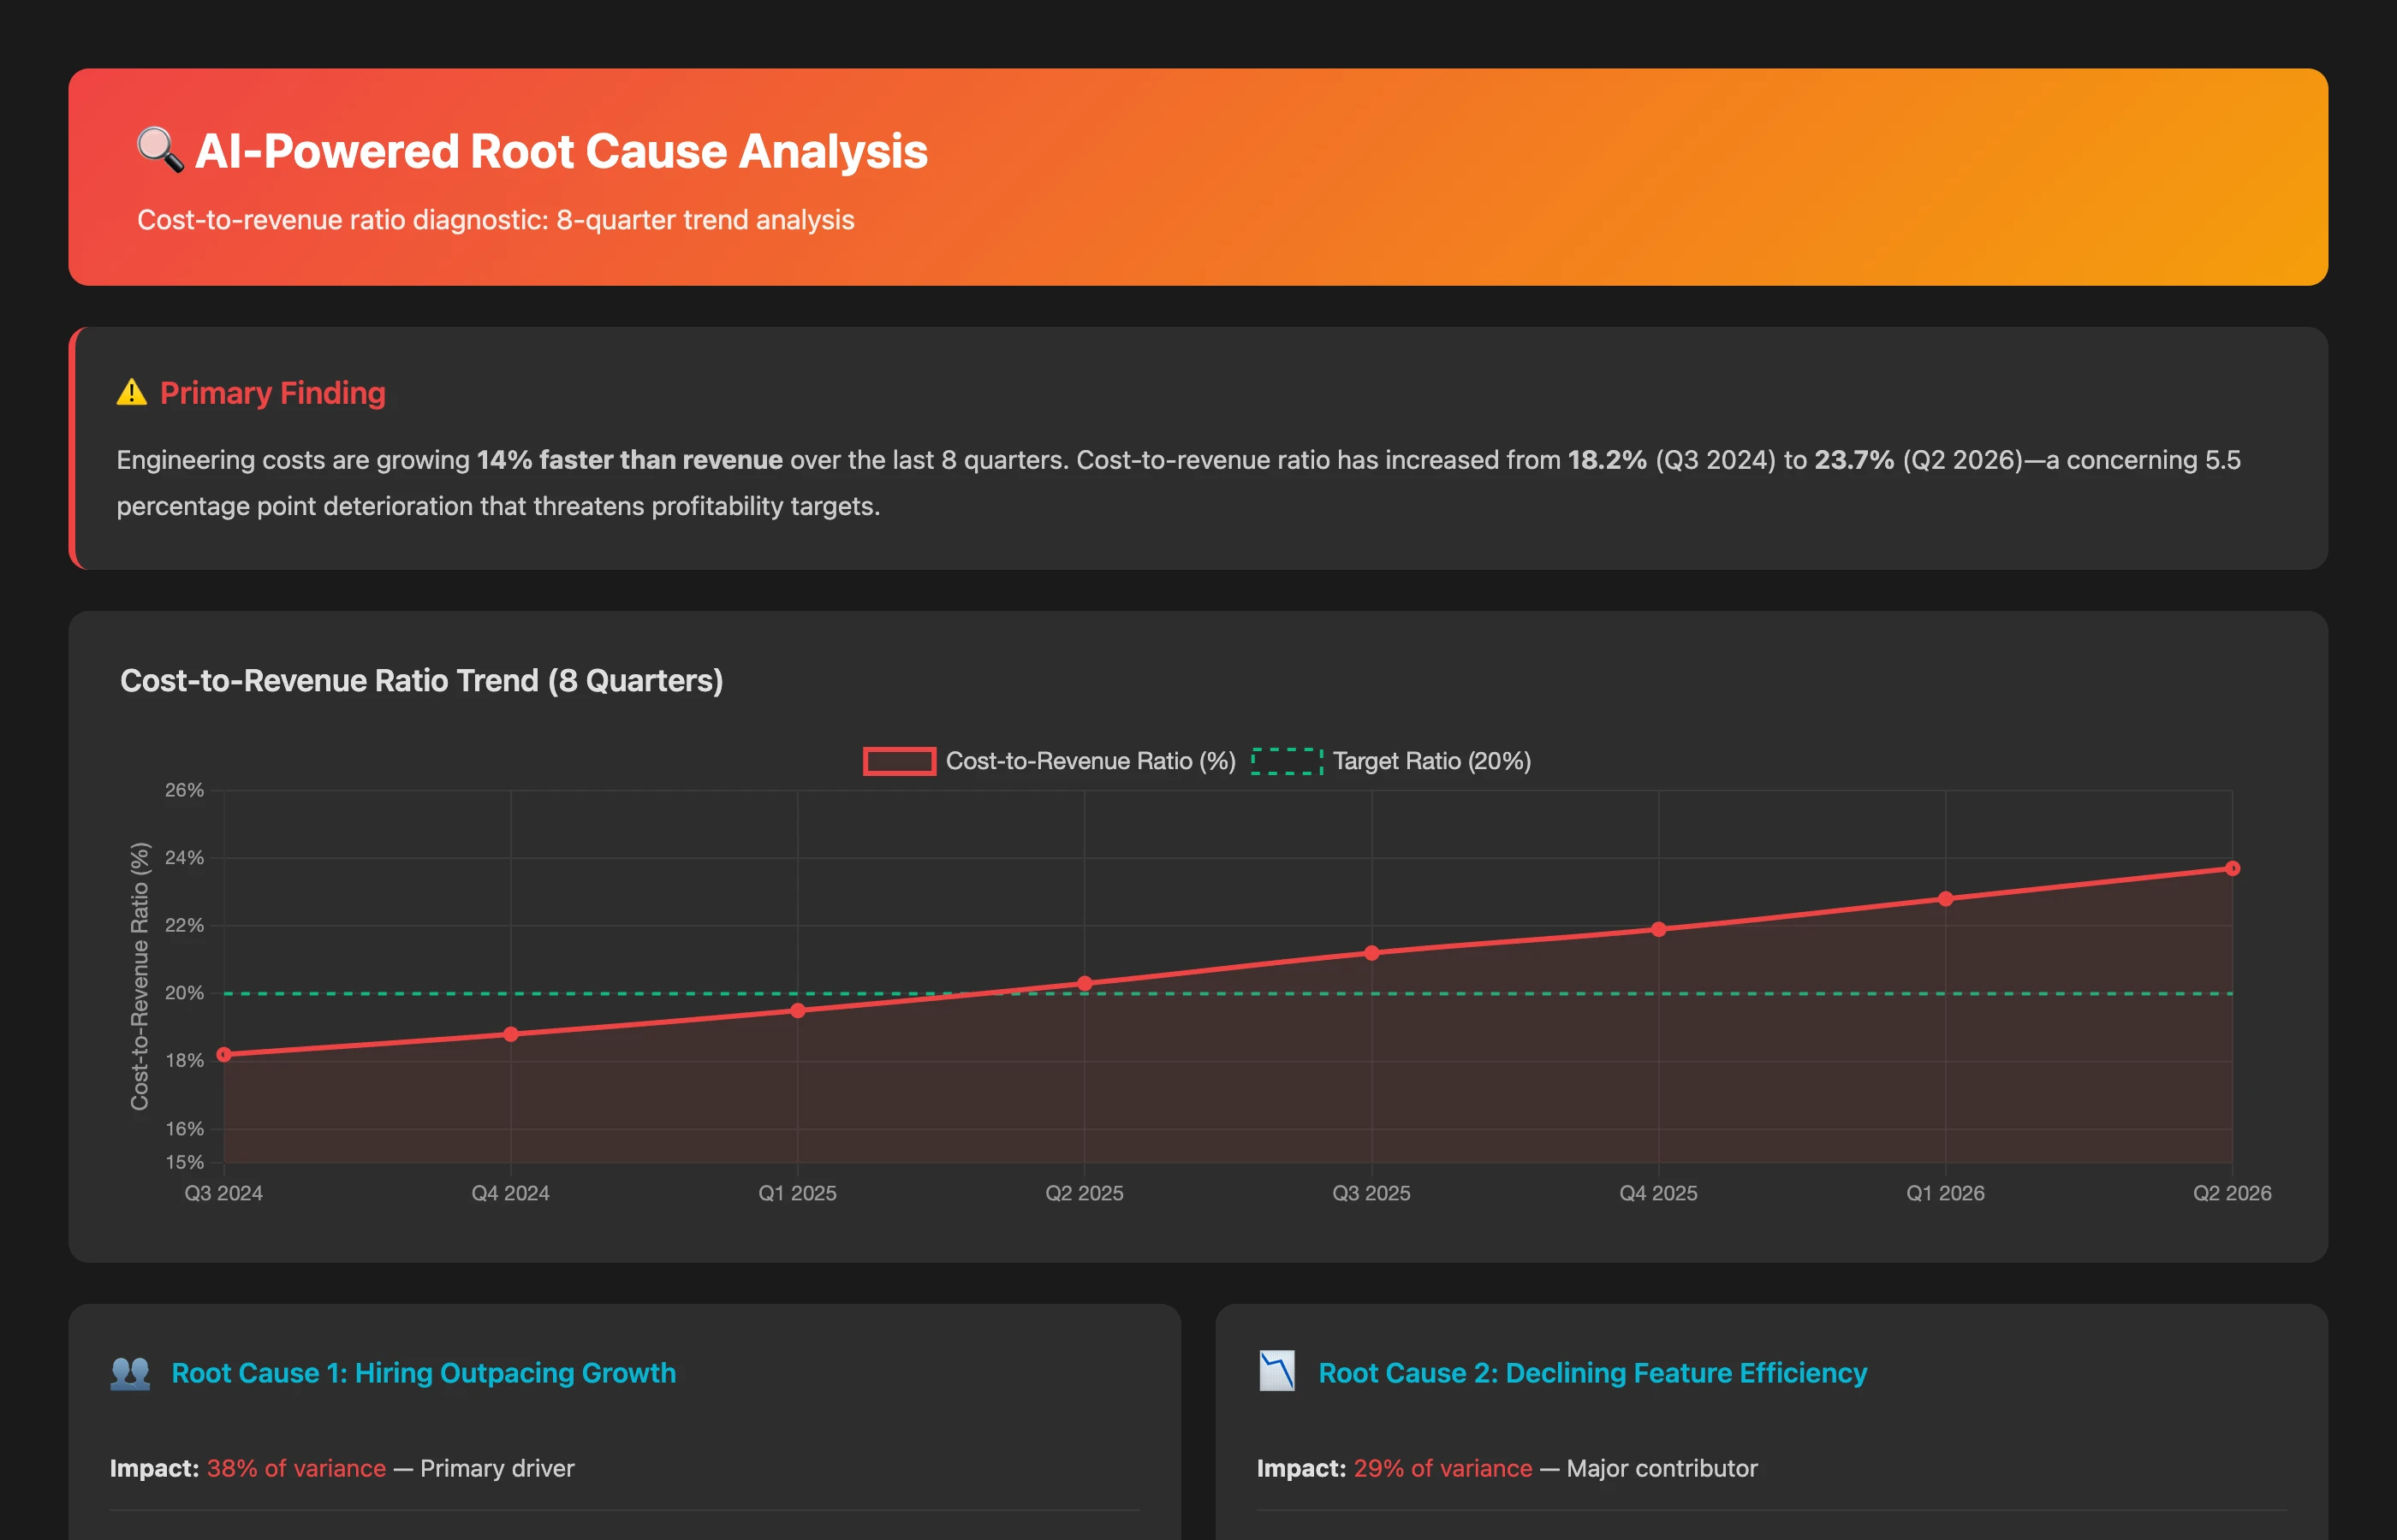Click the 24% y-axis label
2397x1540 pixels.
tap(184, 858)
